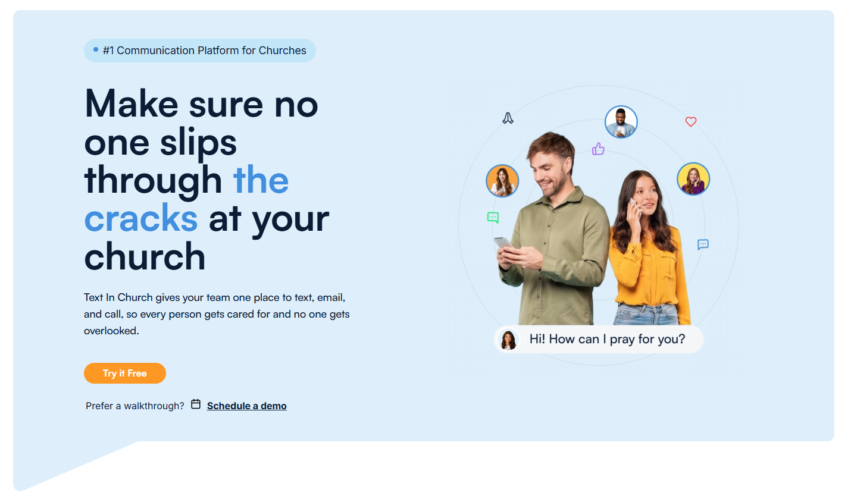Click the red heart icon
854x502 pixels.
pyautogui.click(x=691, y=122)
